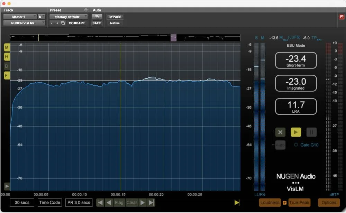Open the insert position 'b' dropdown
346x213 pixels.
tap(41, 17)
